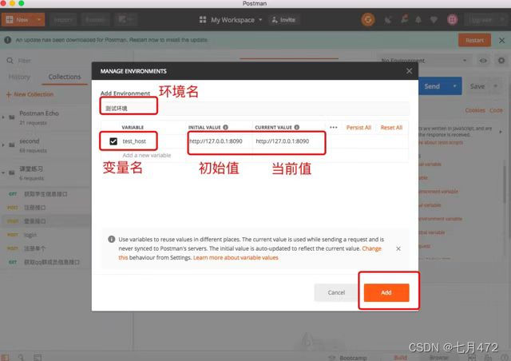Viewport: 511px width, 361px height.
Task: Click Bootcamp in the status bar
Action: coord(349,358)
